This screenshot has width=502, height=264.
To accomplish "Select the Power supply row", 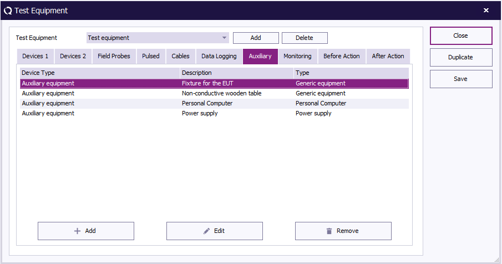I will [x=200, y=113].
